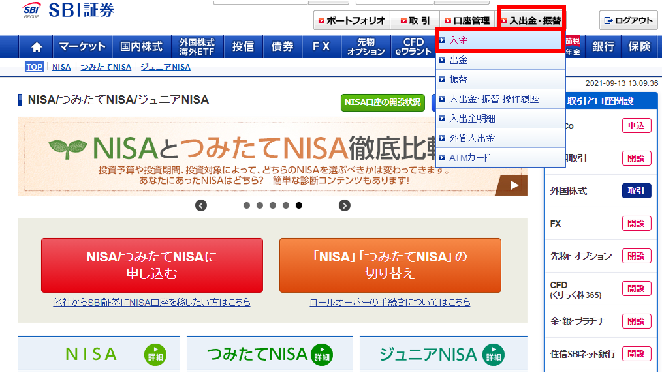Image resolution: width=662 pixels, height=373 pixels.
Task: Click the banner play arrow icon
Action: tap(514, 185)
